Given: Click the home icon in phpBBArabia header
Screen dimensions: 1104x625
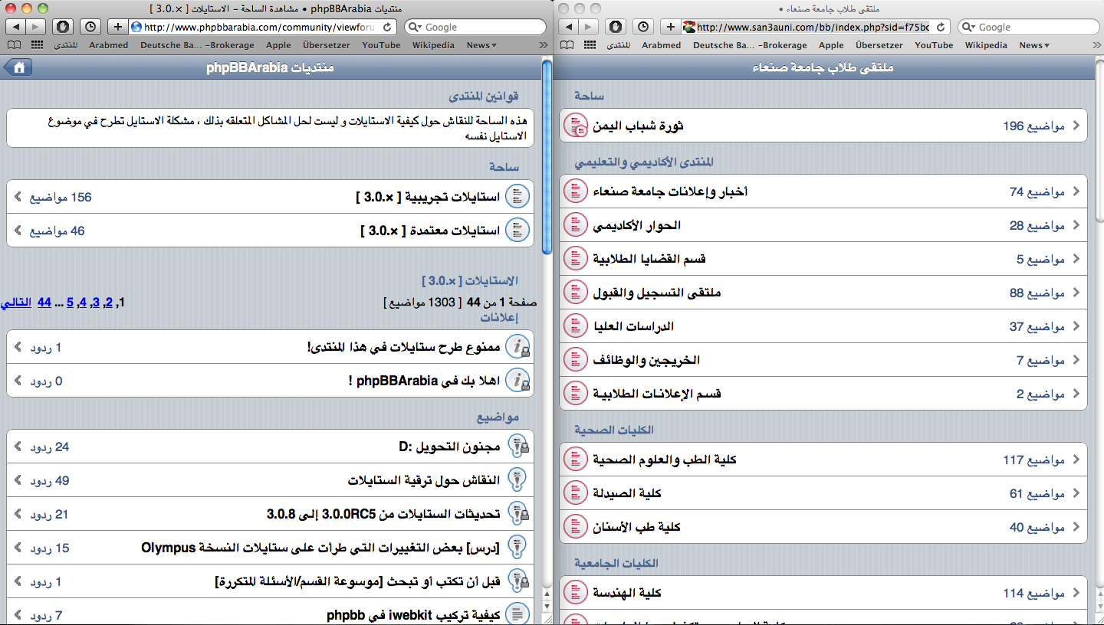Looking at the screenshot, I should (18, 67).
